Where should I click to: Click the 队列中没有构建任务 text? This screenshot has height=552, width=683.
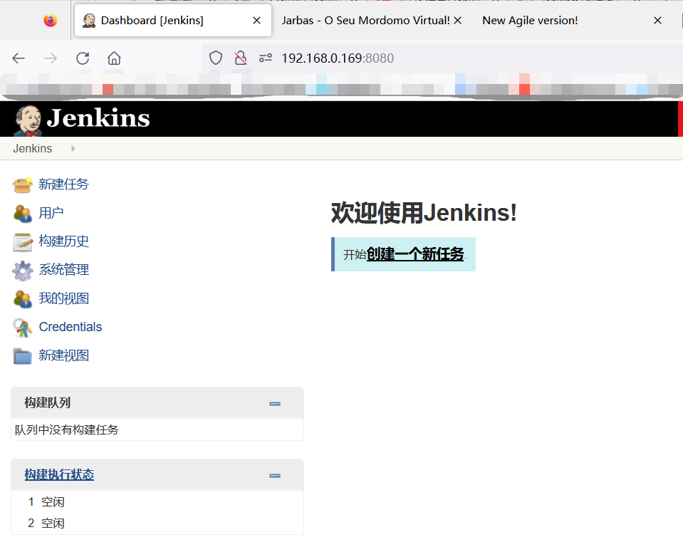click(67, 430)
